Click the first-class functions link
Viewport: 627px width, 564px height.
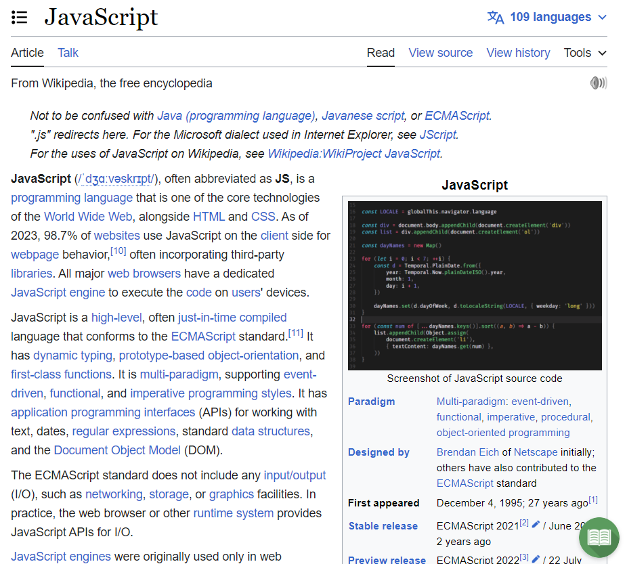pyautogui.click(x=61, y=374)
